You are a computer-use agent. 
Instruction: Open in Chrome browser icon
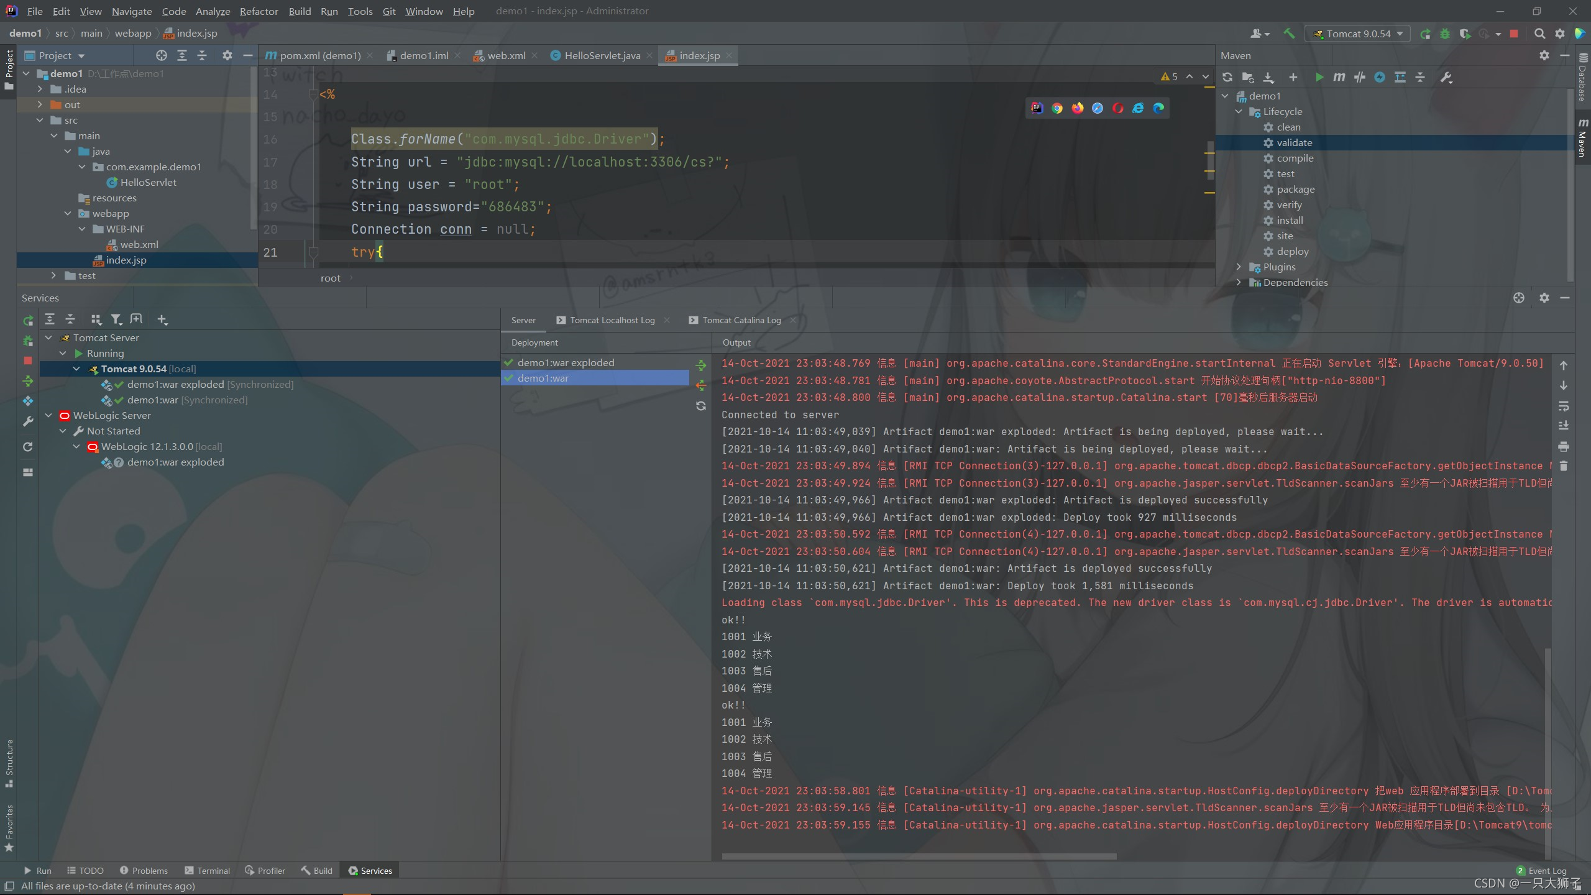click(1057, 108)
